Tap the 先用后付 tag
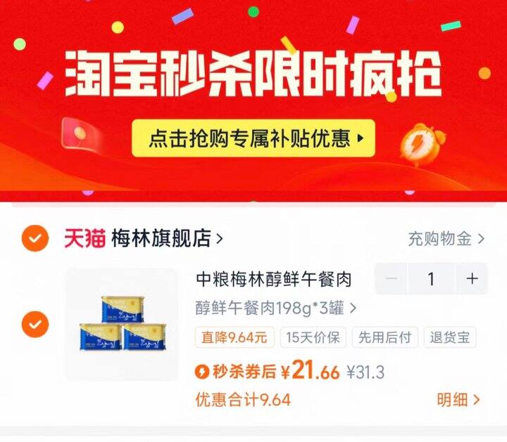This screenshot has width=507, height=442. point(384,337)
